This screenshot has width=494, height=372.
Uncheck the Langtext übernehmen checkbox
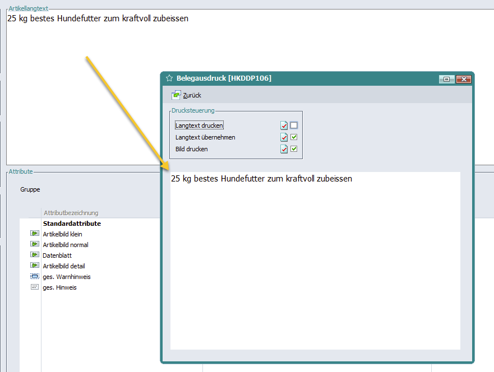(294, 138)
